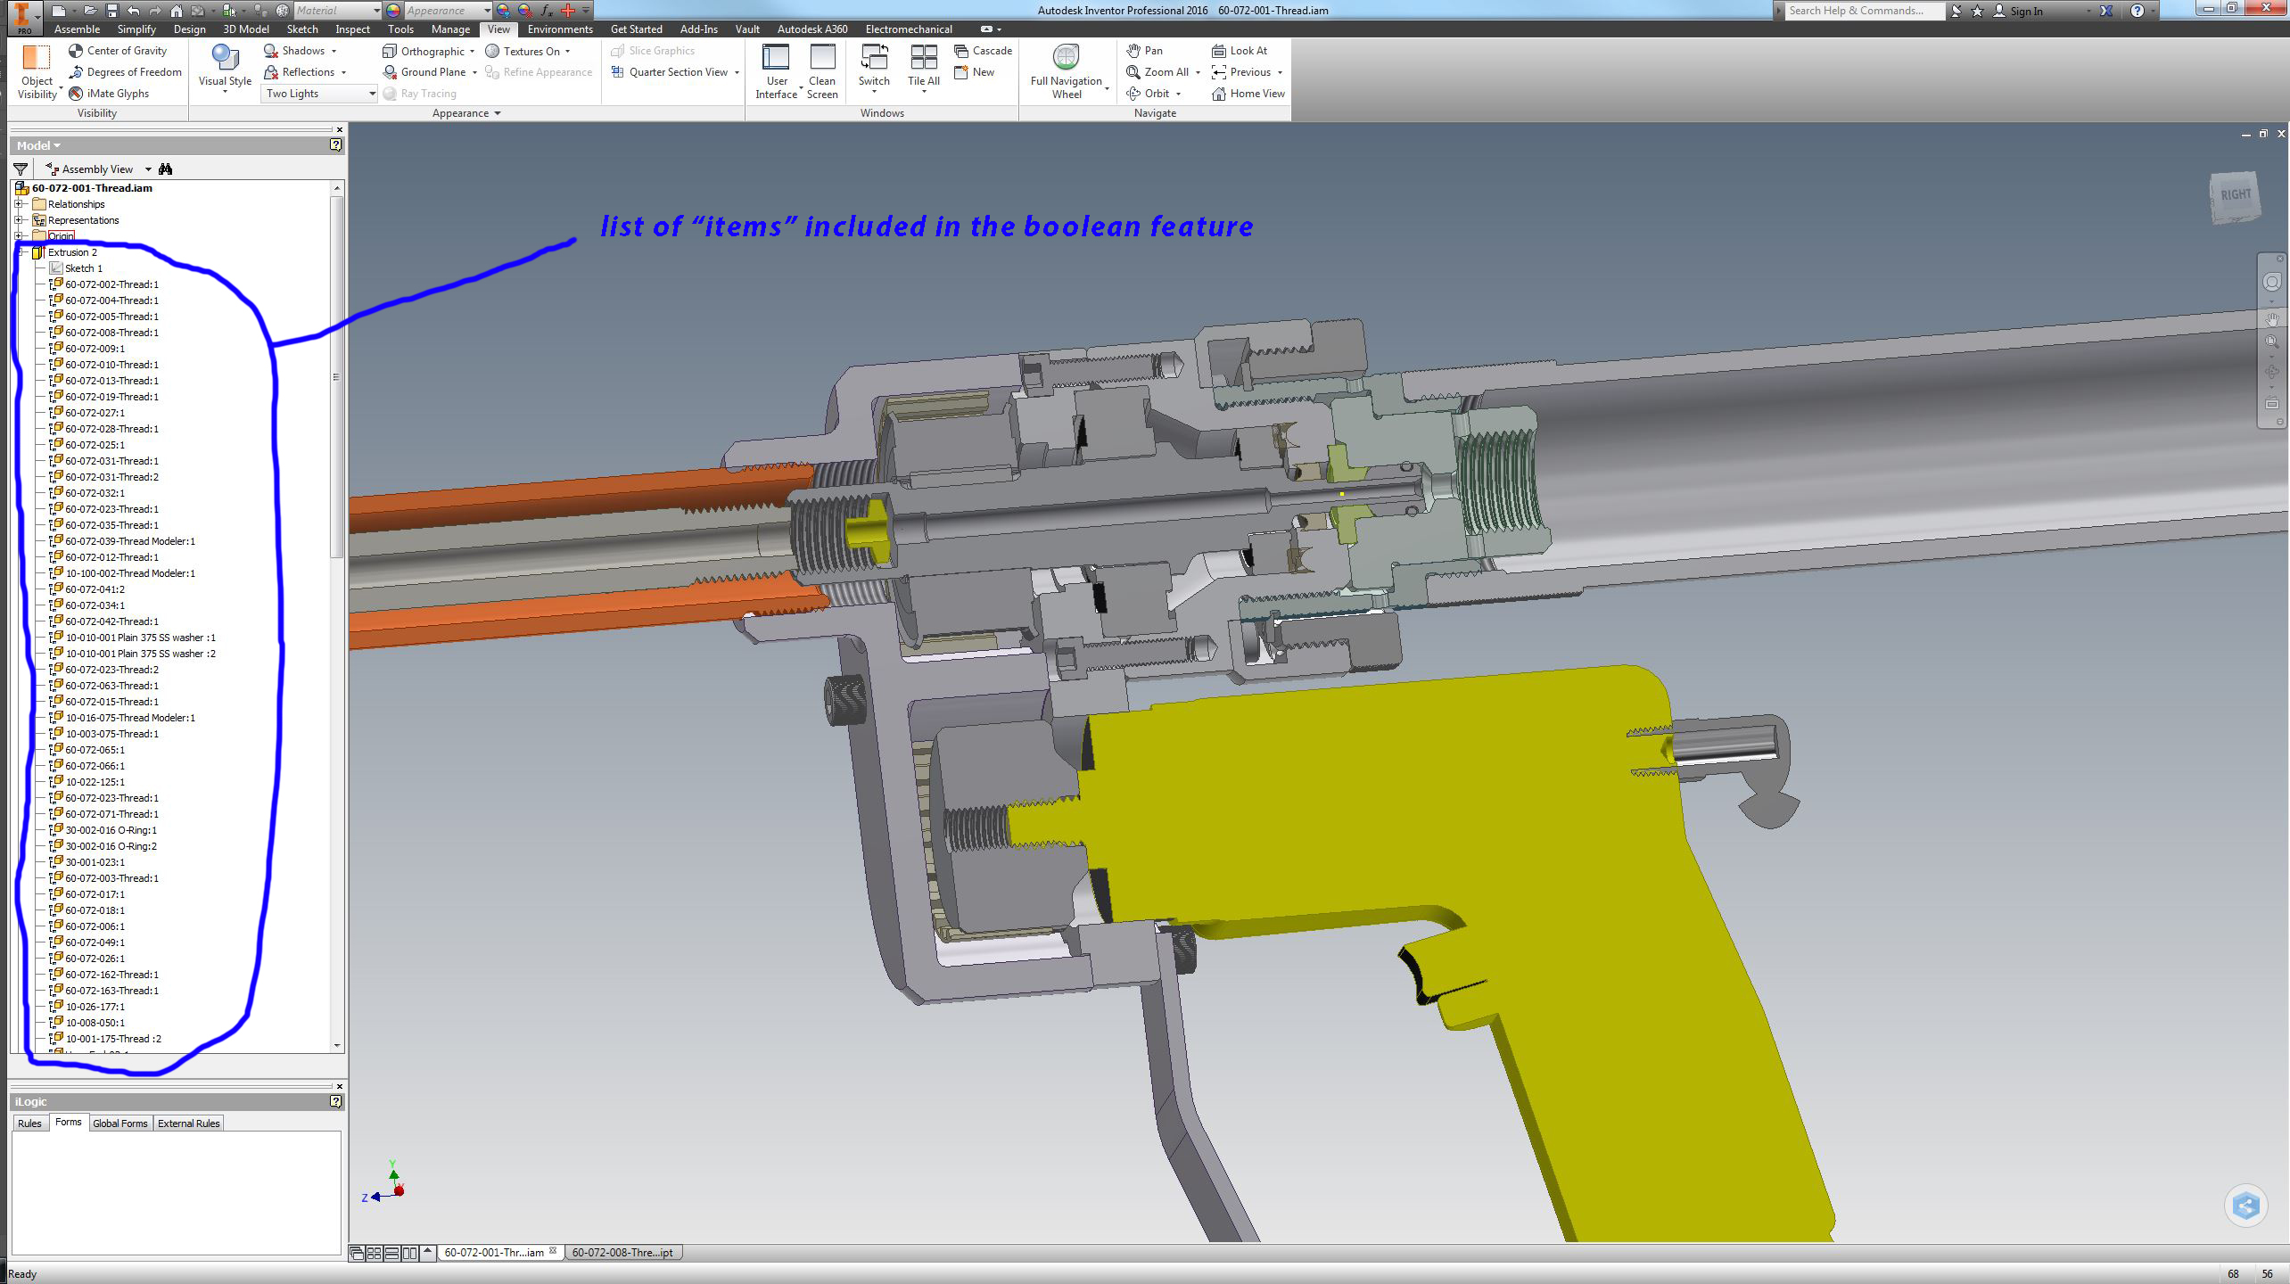Click the Cascade windows button

[983, 51]
